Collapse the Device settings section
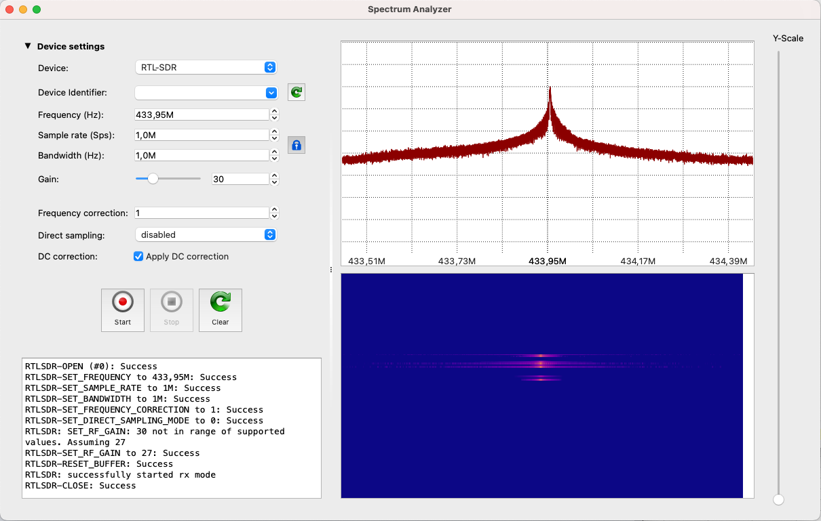This screenshot has height=521, width=821. (28, 46)
